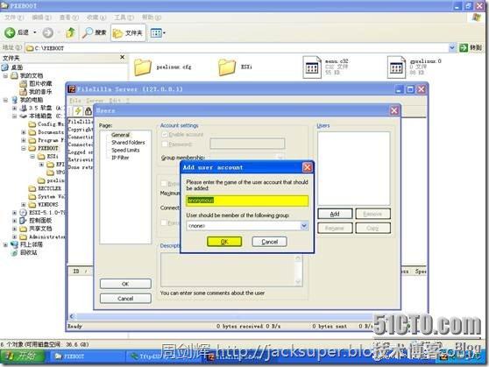Open the 文件 menu in Explorer

pos(14,18)
